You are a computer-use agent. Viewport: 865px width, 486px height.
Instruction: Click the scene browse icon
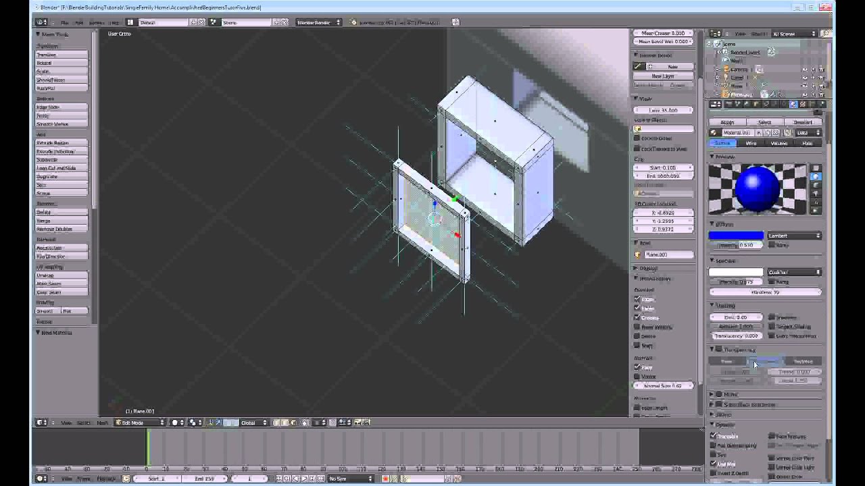pos(214,22)
